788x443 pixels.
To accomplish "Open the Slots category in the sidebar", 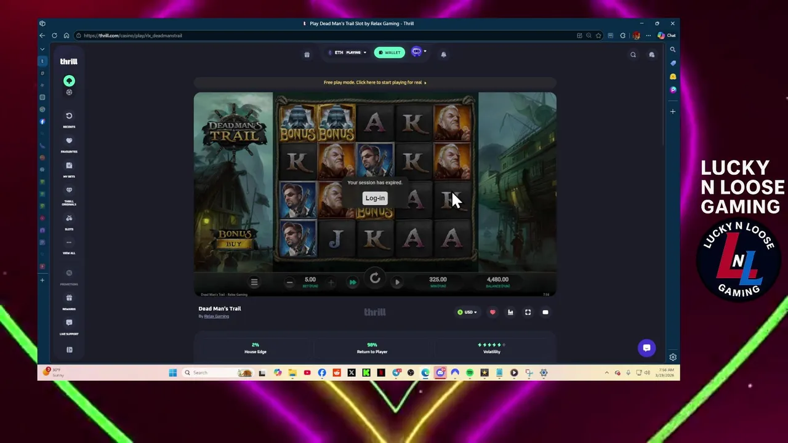I will (x=69, y=221).
